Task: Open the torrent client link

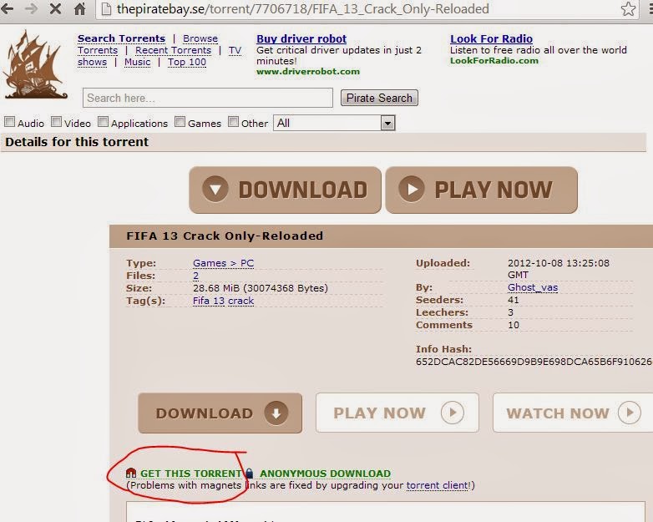Action: click(x=438, y=485)
